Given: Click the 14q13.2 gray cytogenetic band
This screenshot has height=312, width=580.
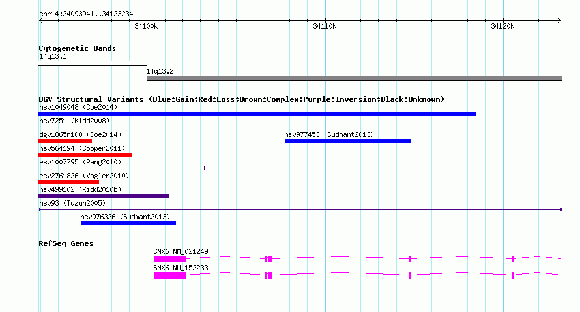Looking at the screenshot, I should point(355,78).
